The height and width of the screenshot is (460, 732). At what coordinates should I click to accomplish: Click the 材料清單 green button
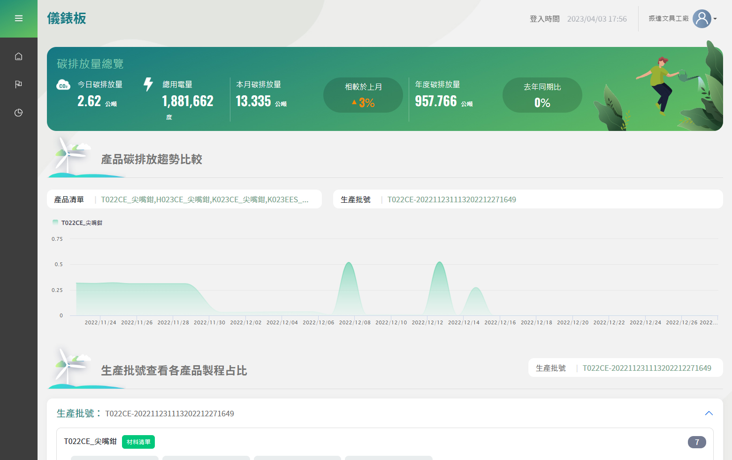point(138,442)
